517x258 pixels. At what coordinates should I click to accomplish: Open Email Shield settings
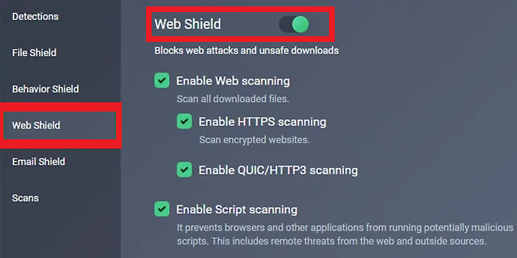(x=38, y=161)
